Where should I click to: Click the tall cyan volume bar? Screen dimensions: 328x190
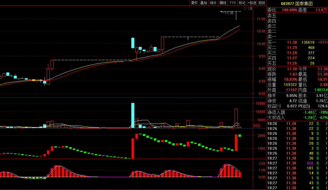[x=133, y=115]
